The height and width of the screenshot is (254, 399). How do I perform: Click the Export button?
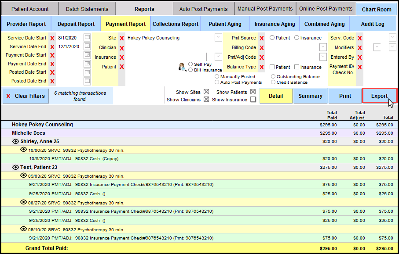(x=379, y=96)
